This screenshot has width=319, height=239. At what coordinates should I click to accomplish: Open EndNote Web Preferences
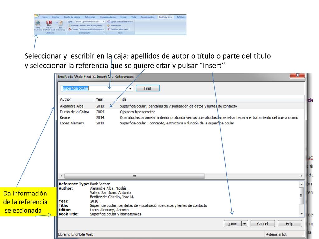[114, 26]
